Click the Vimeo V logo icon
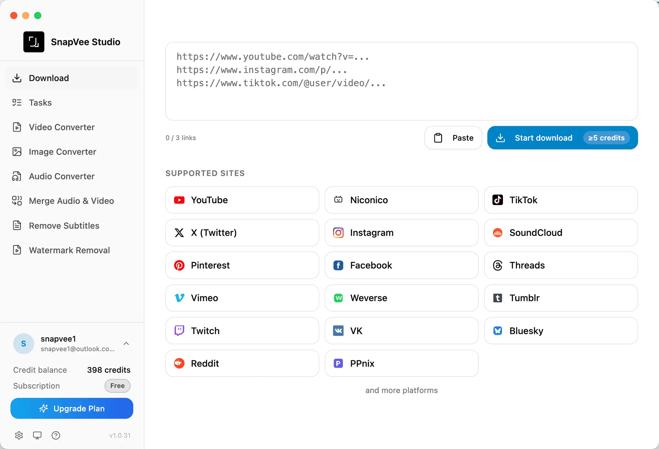 (x=179, y=298)
